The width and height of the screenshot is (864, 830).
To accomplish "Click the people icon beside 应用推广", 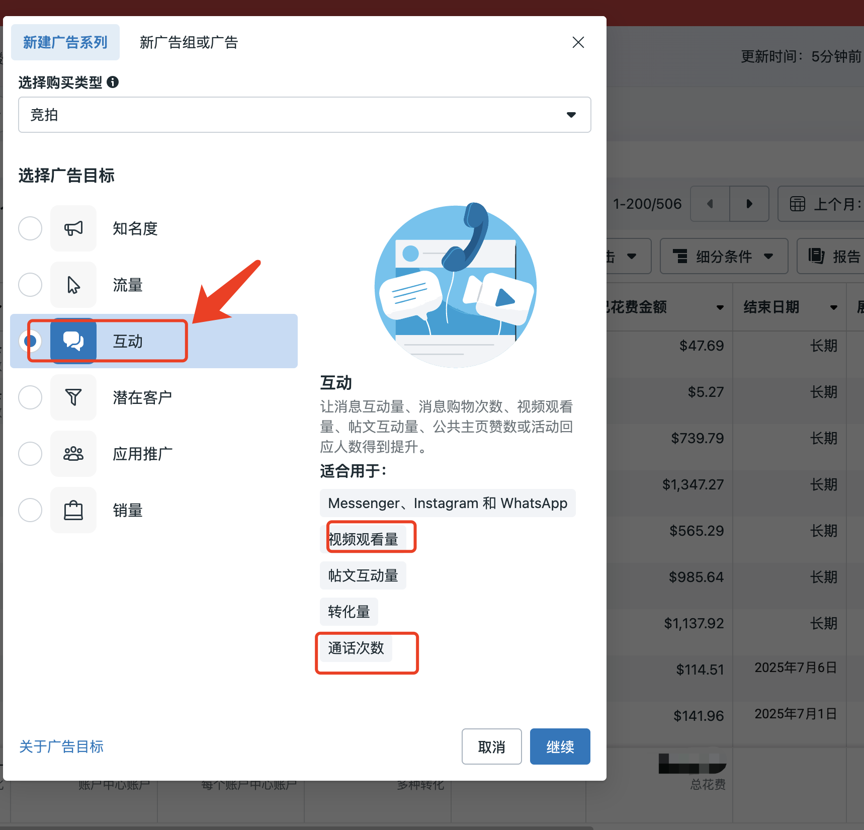I will click(73, 454).
